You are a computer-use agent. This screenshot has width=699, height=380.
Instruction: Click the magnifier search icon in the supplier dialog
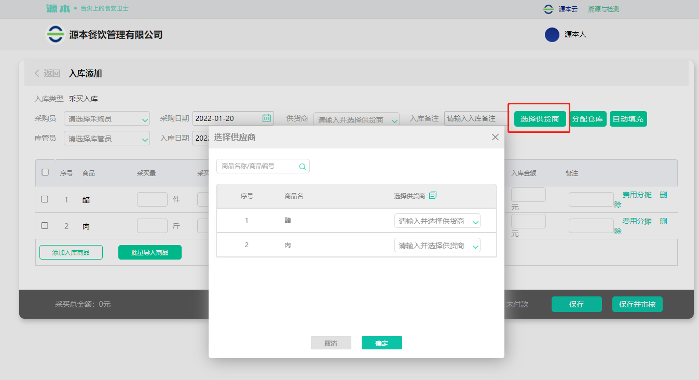(303, 166)
